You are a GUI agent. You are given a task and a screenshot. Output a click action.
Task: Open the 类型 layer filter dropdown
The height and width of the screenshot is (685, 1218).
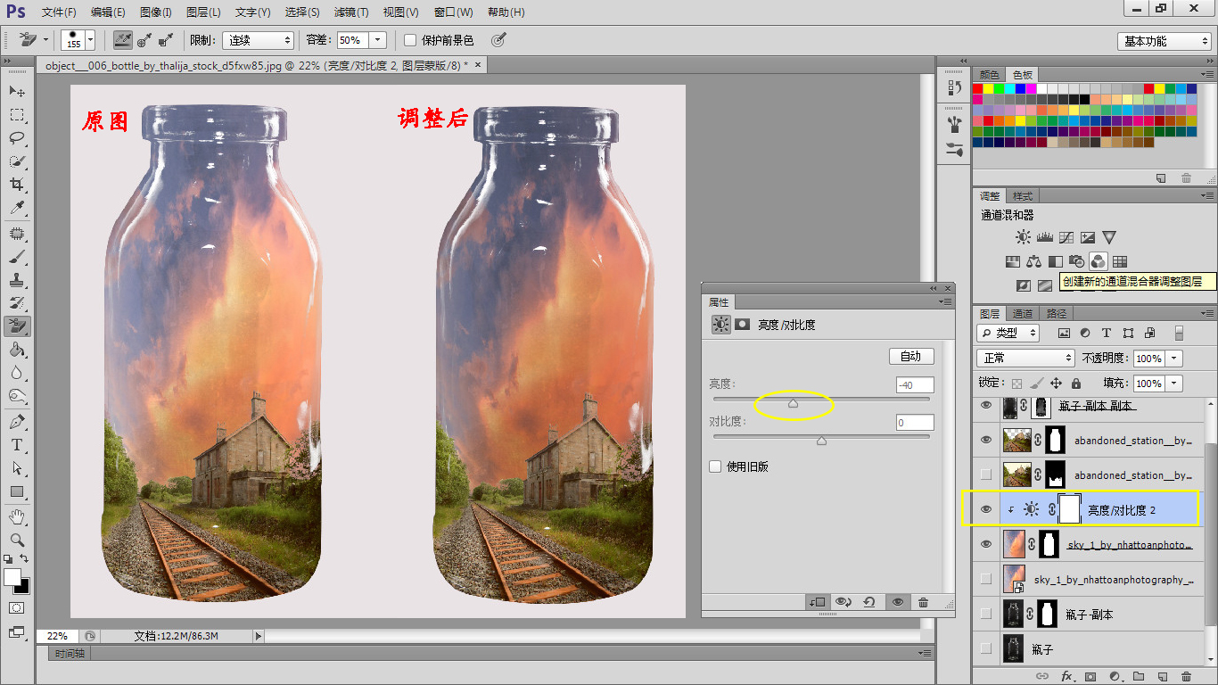click(1008, 333)
